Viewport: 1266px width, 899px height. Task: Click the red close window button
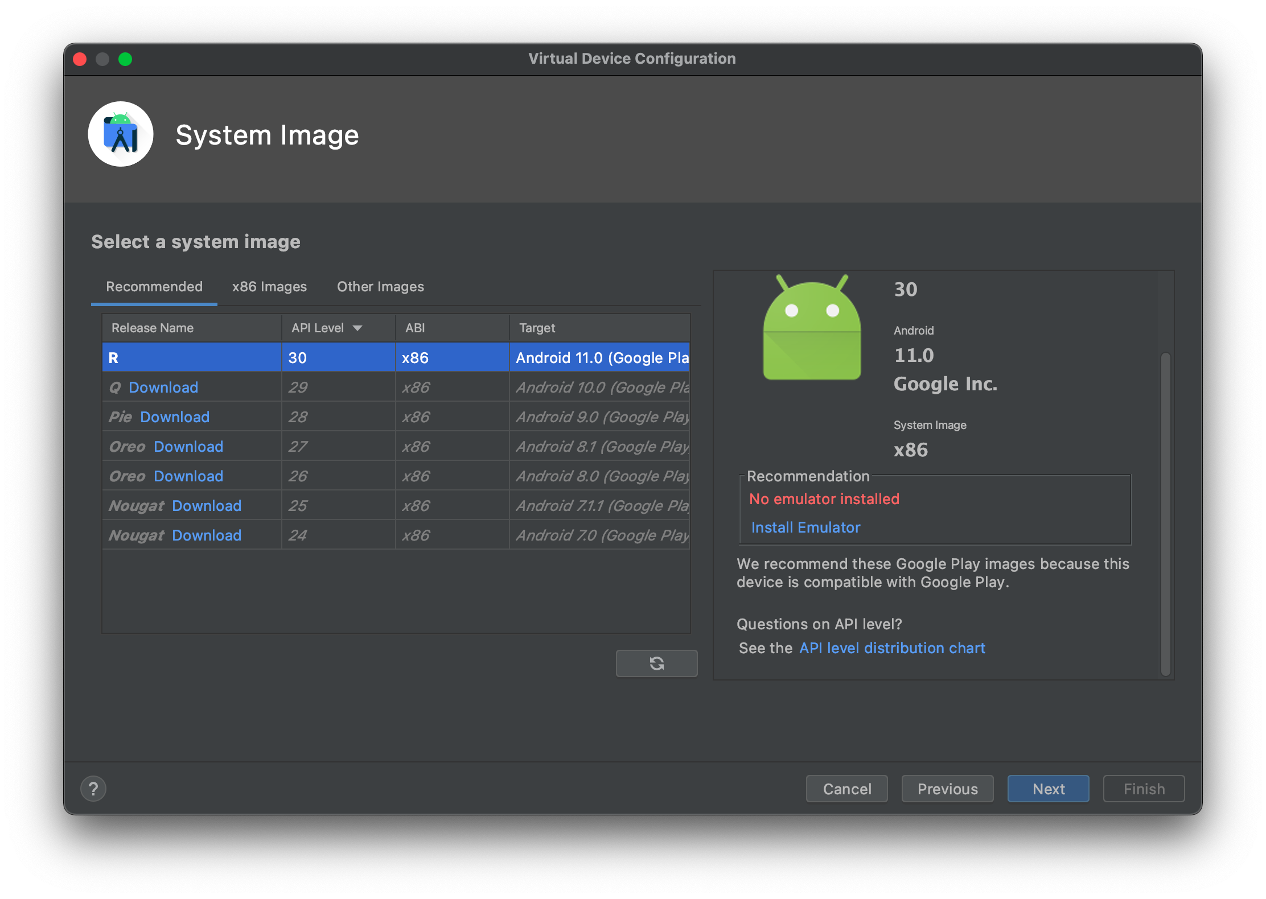point(80,59)
